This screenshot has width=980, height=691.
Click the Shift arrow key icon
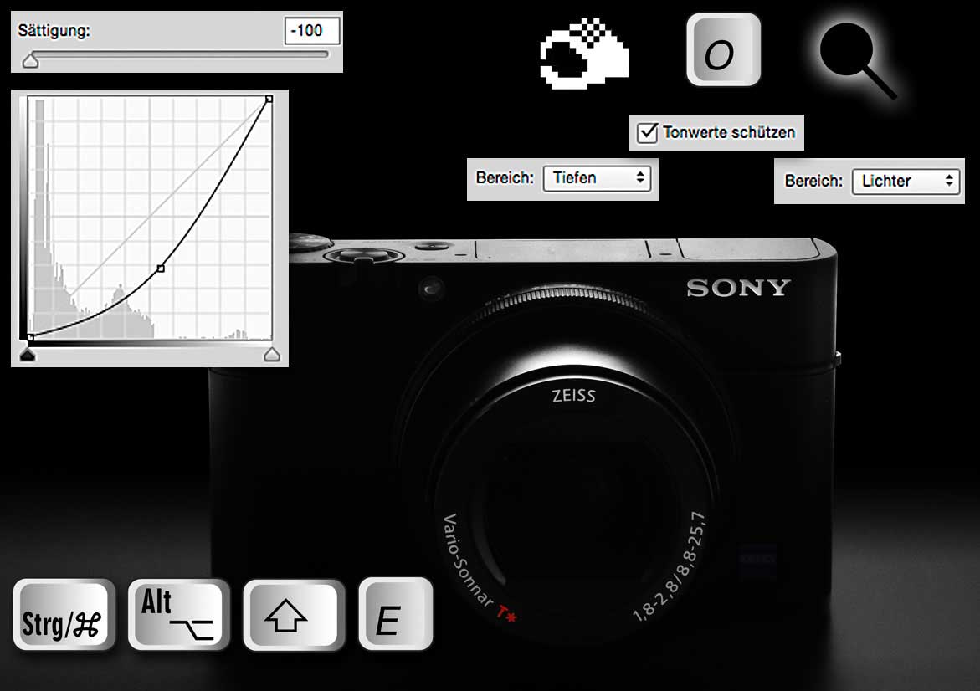point(294,615)
